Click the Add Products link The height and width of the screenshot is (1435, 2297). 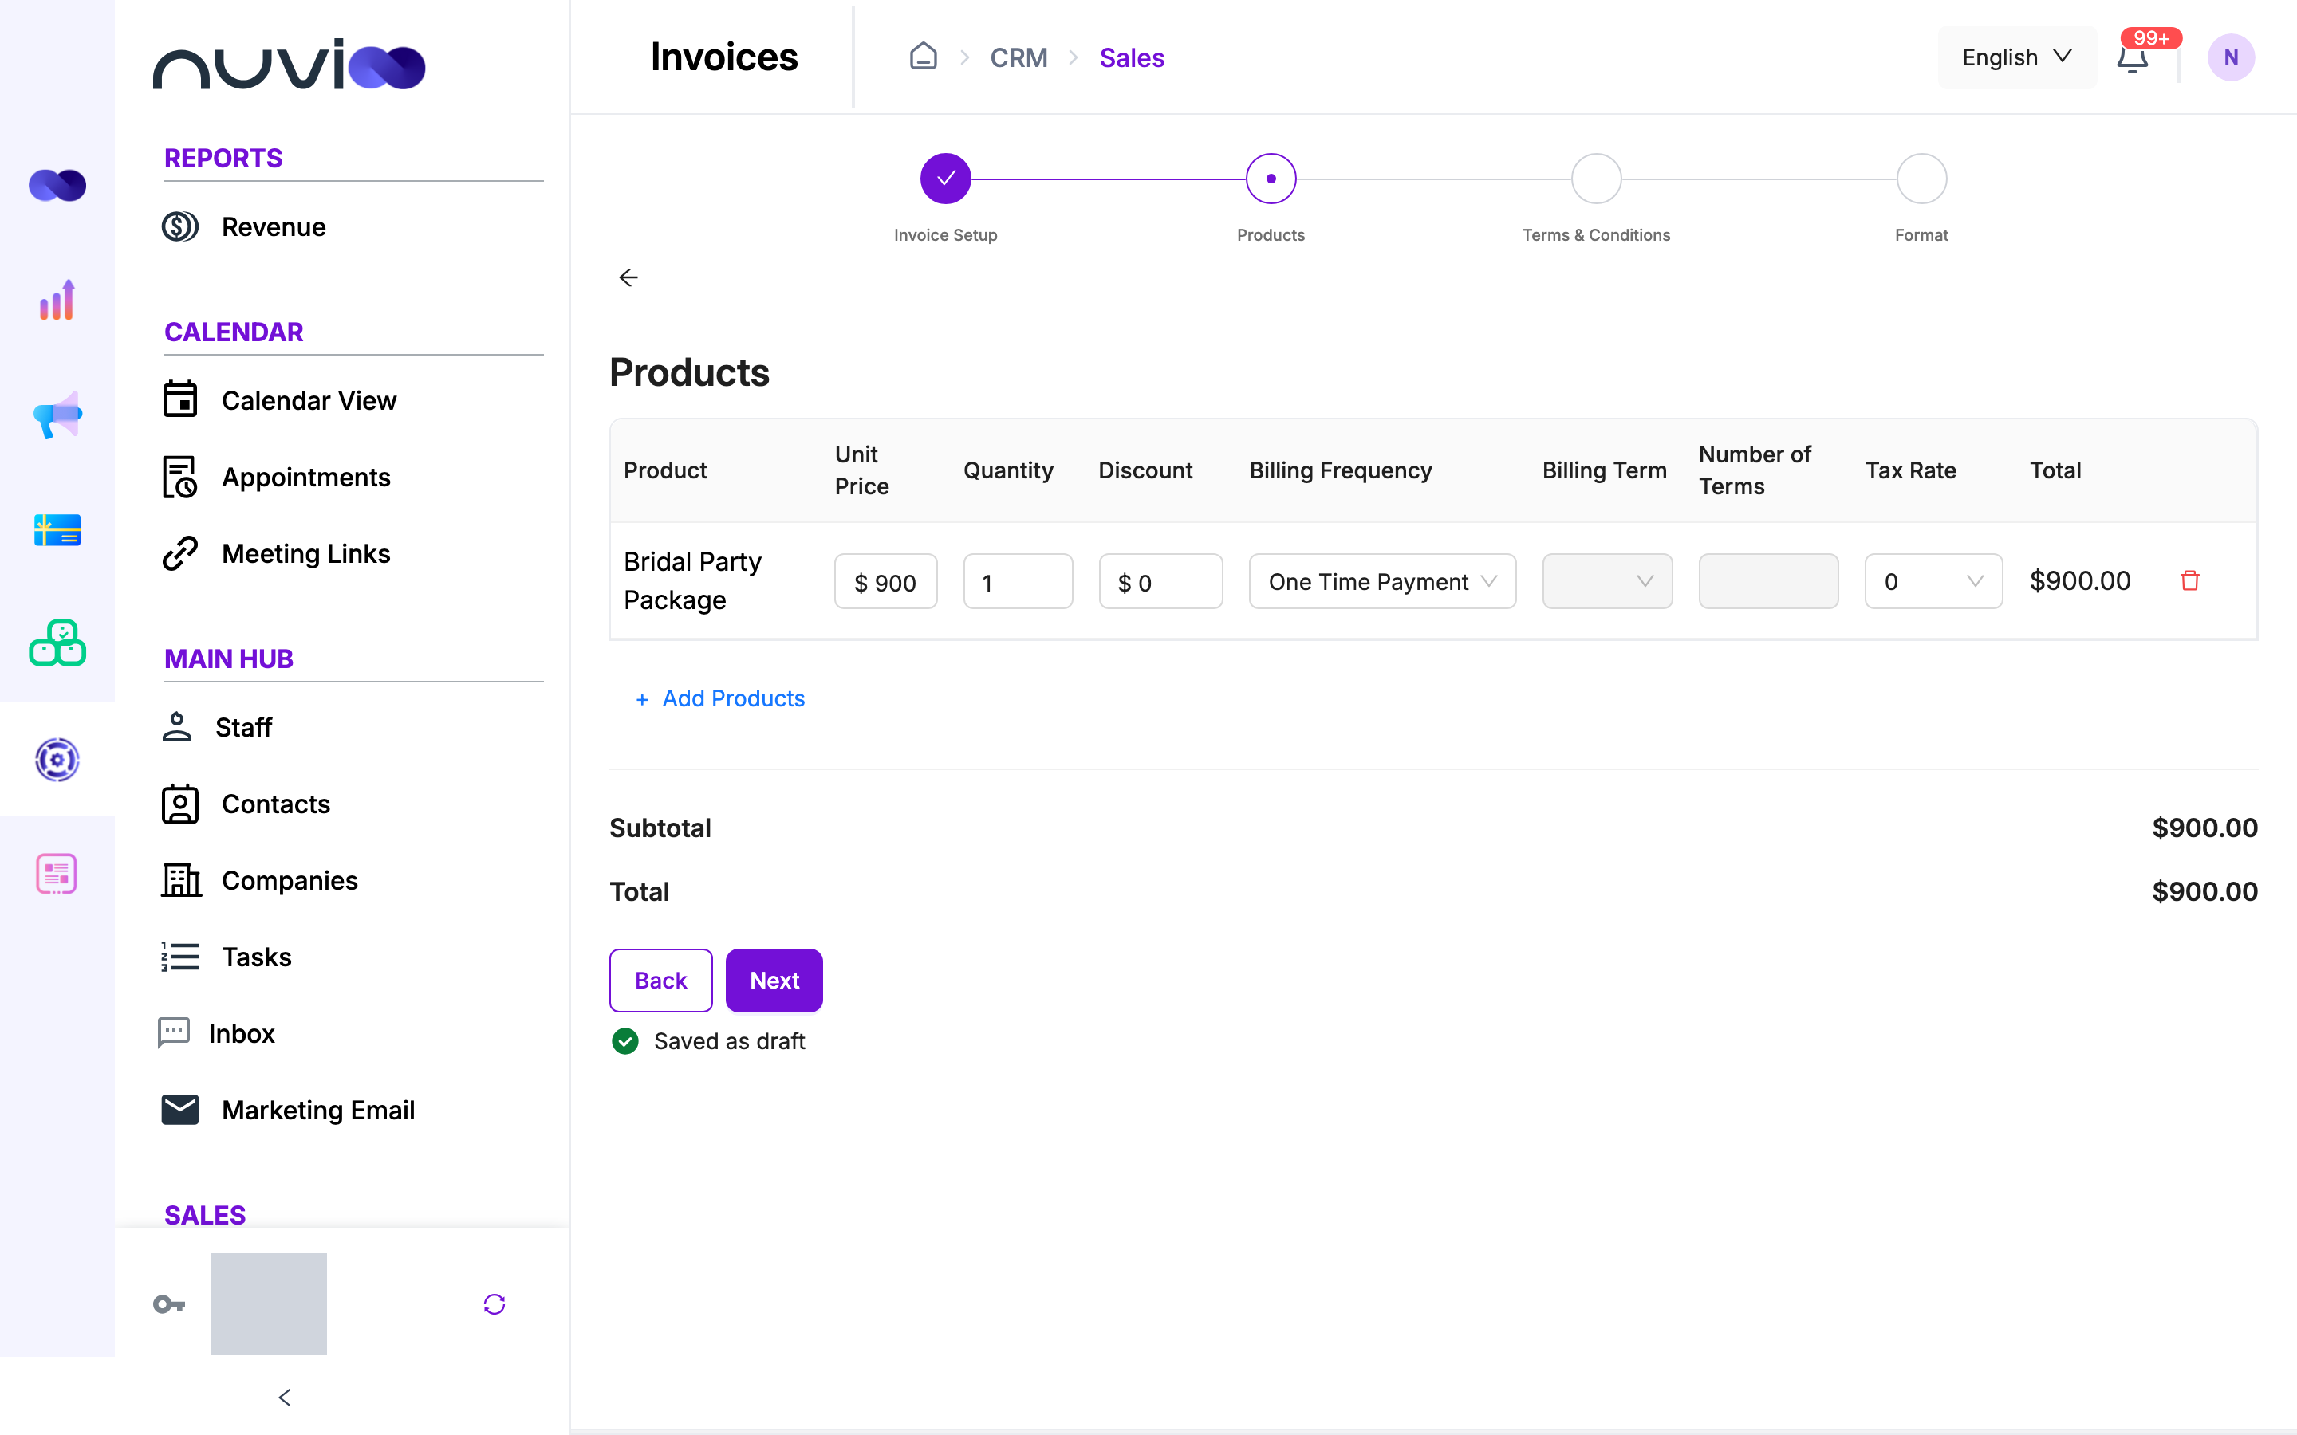pyautogui.click(x=720, y=698)
